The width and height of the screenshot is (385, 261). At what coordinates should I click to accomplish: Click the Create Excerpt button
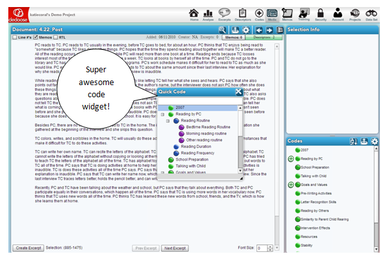[x=28, y=248]
